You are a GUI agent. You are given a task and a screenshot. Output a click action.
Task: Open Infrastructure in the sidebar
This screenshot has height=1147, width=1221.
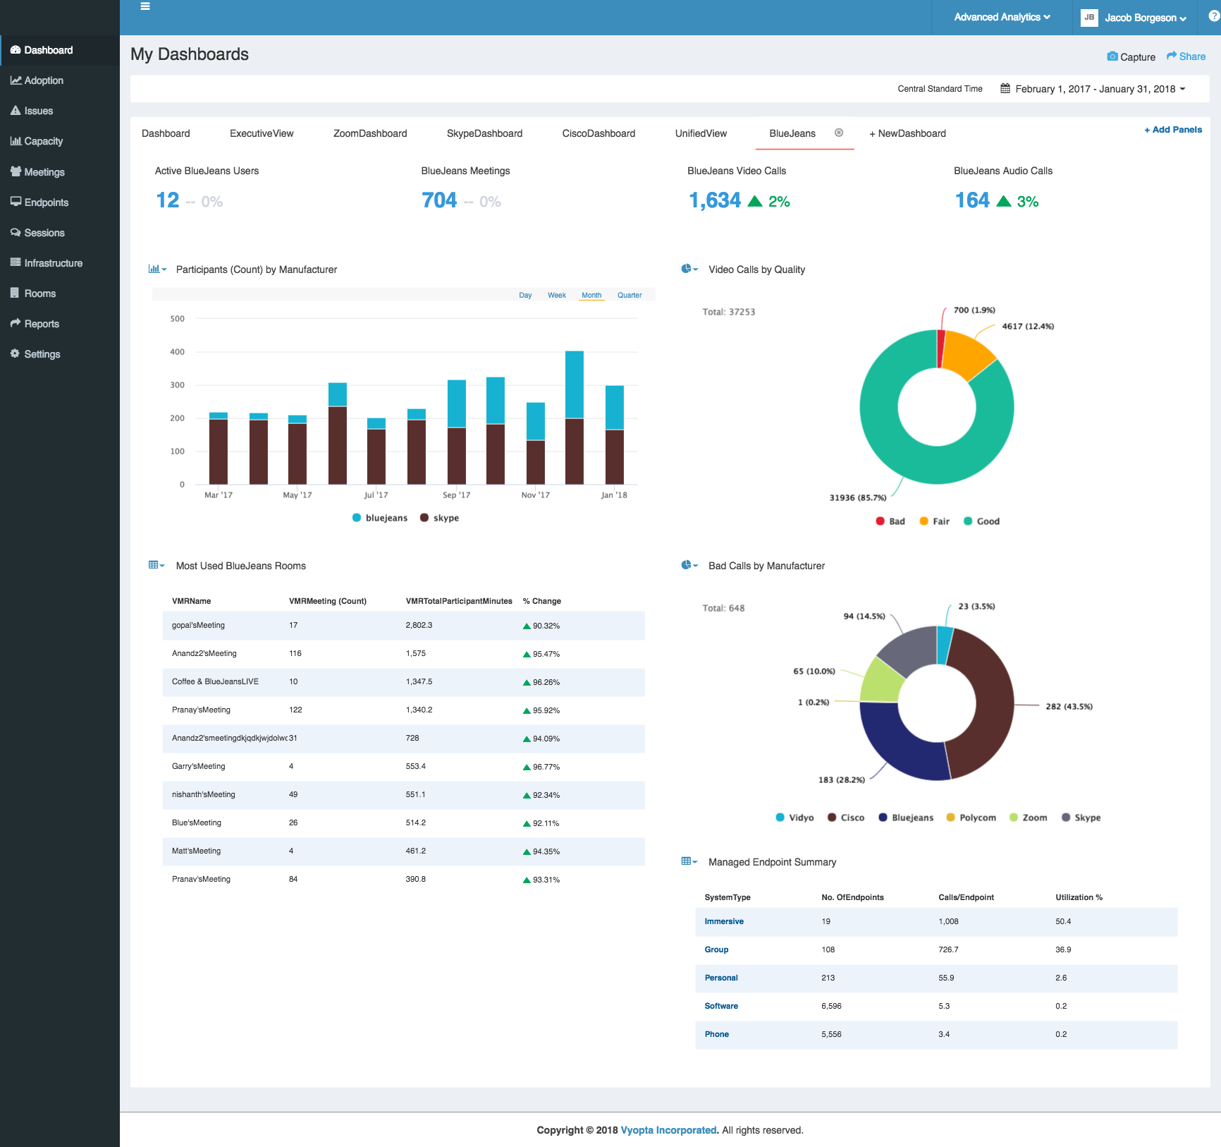(60, 263)
